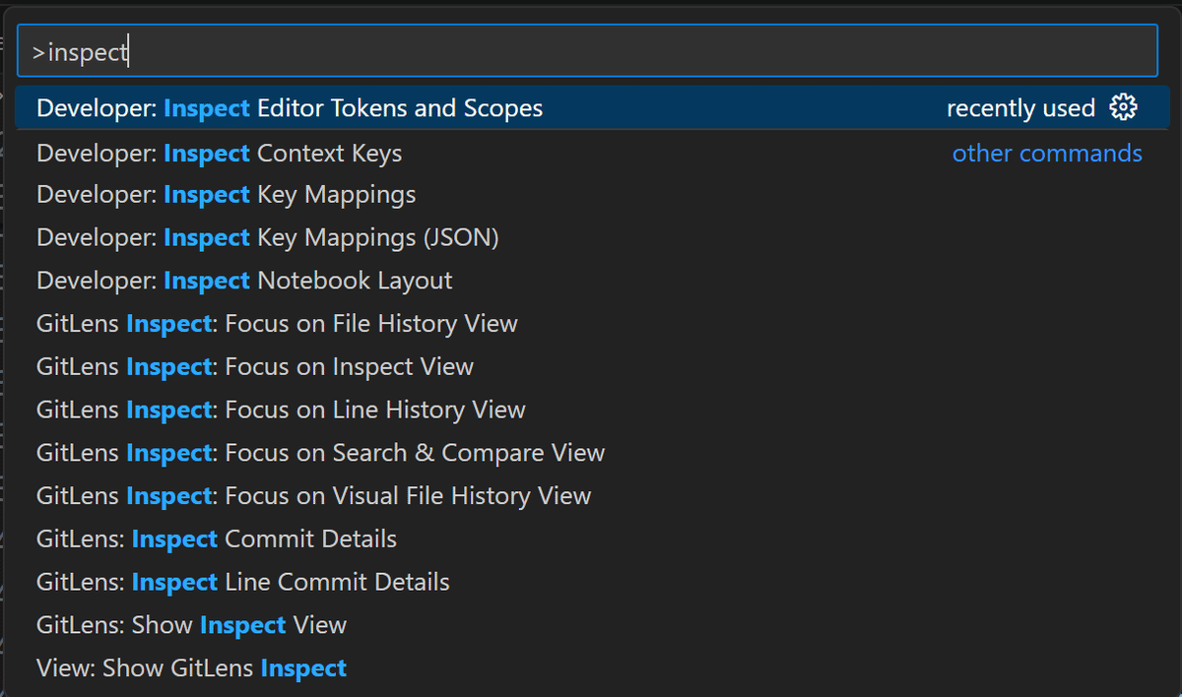
Task: Select Developer: Inspect Context Keys
Action: click(x=591, y=153)
